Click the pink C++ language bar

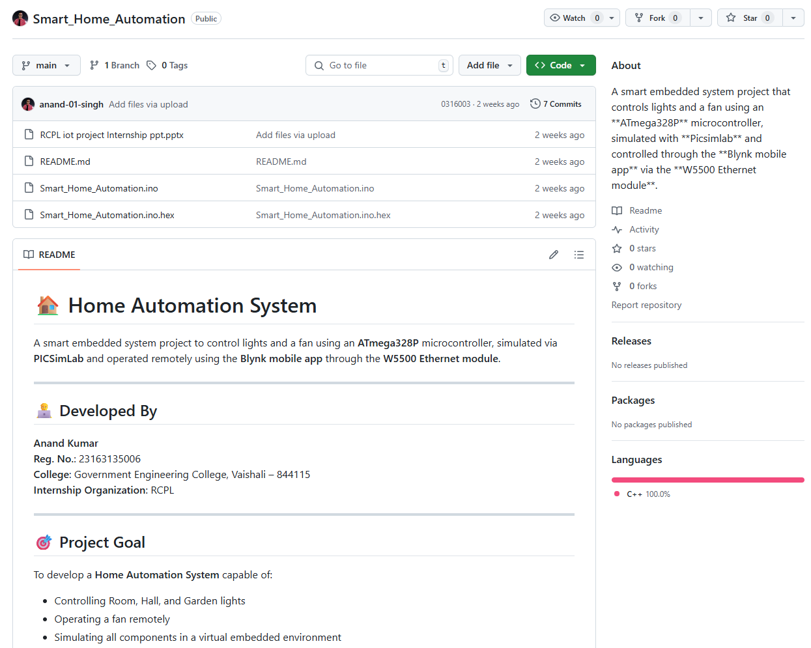(708, 480)
